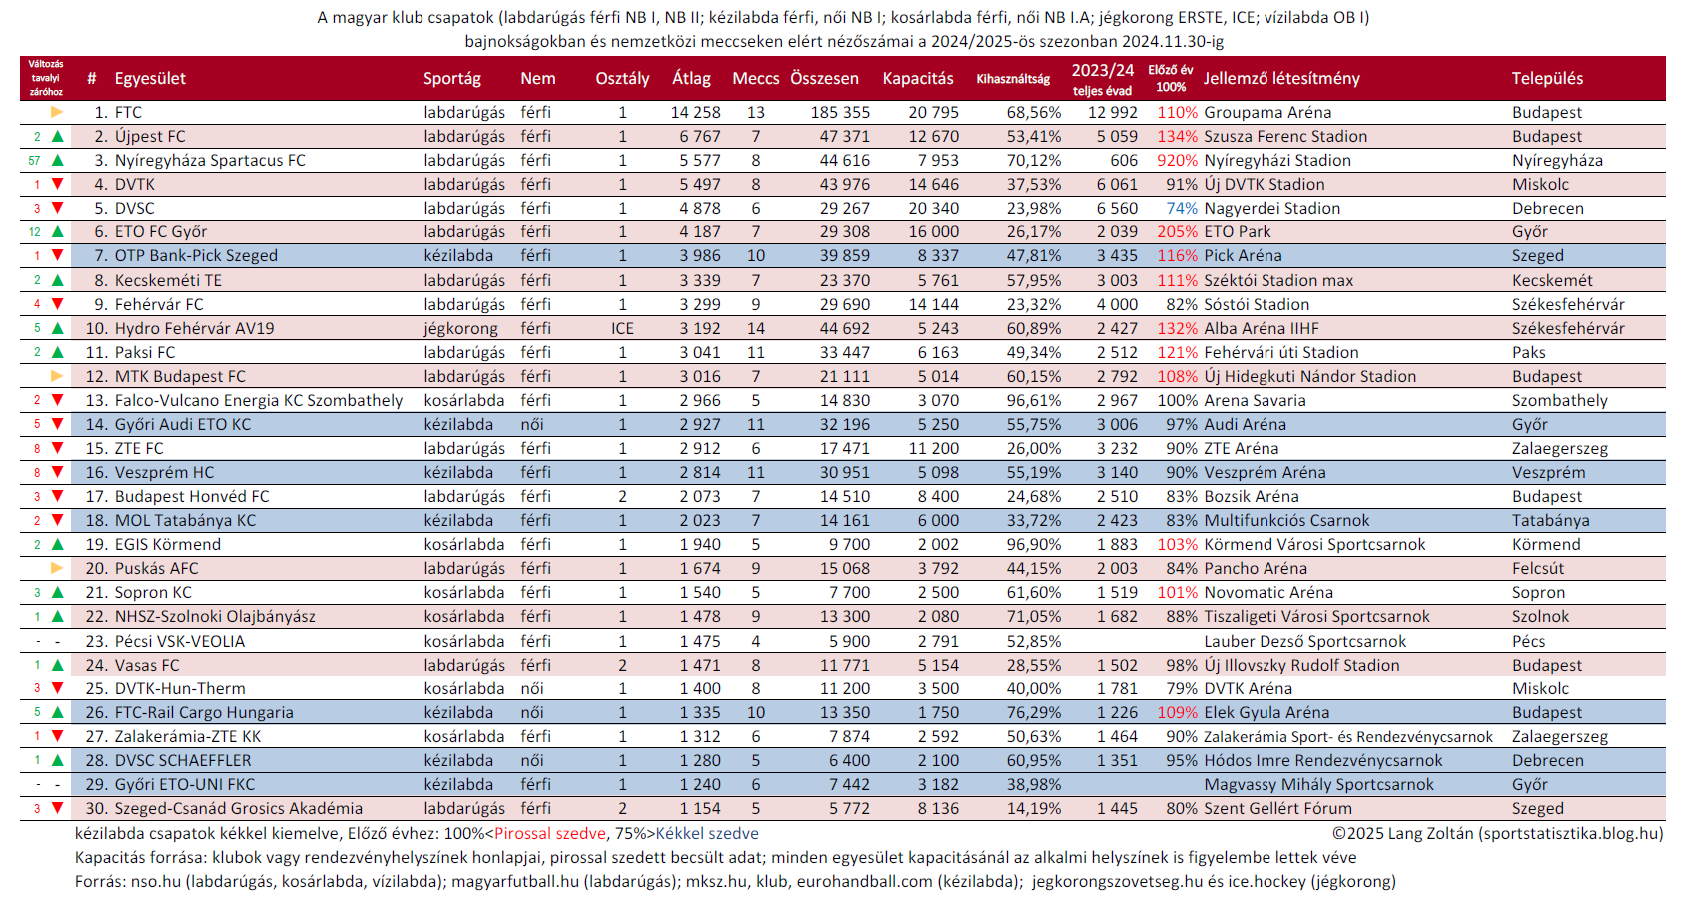Click red down arrow beside Győri Audi ETO KC
This screenshot has width=1688, height=901.
[57, 424]
